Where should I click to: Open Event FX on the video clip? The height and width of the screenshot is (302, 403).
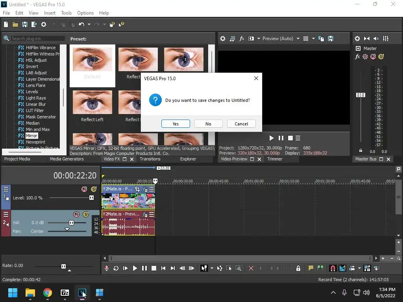(145, 189)
